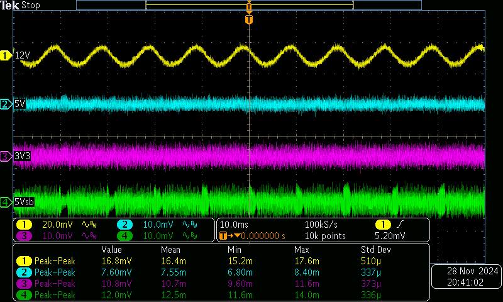Viewport: 503px width, 302px height.
Task: Click the orange trigger position marker T
Action: [x=249, y=20]
